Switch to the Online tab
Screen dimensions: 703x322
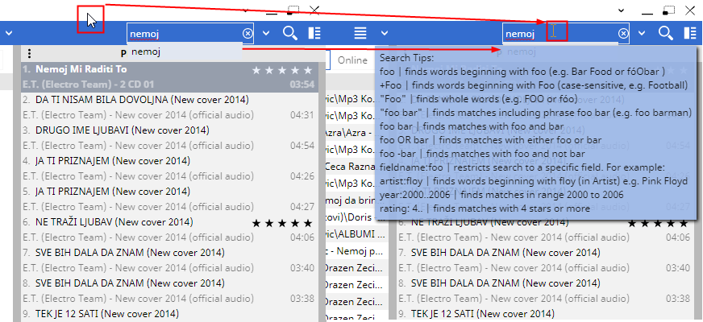352,60
